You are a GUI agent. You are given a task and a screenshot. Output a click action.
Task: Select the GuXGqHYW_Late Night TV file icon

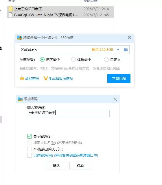coord(11,15)
